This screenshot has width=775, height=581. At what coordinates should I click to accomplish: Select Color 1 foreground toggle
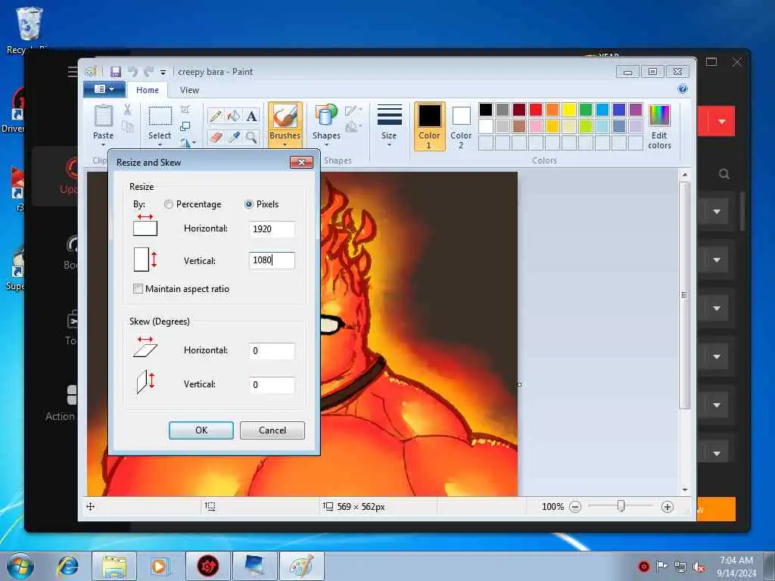click(x=430, y=126)
